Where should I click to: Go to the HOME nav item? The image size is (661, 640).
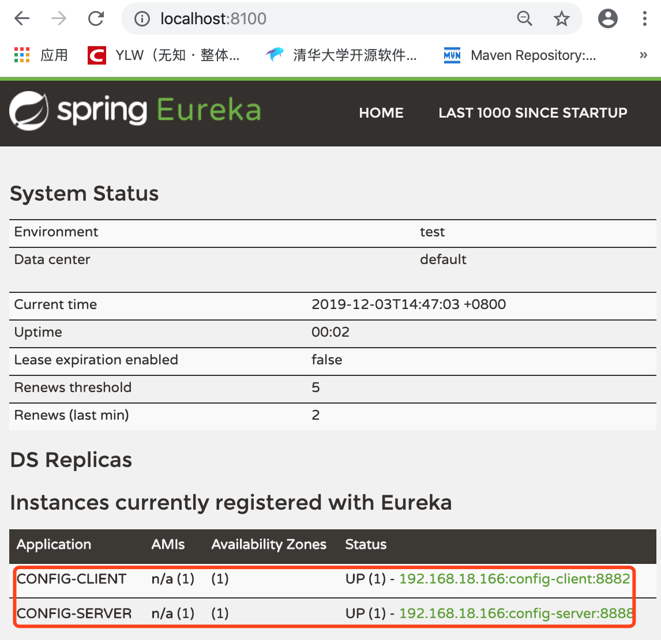381,113
